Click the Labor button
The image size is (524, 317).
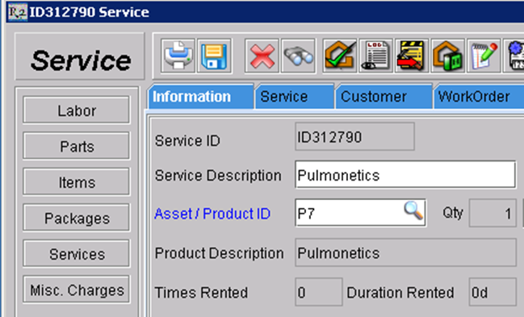pyautogui.click(x=76, y=110)
